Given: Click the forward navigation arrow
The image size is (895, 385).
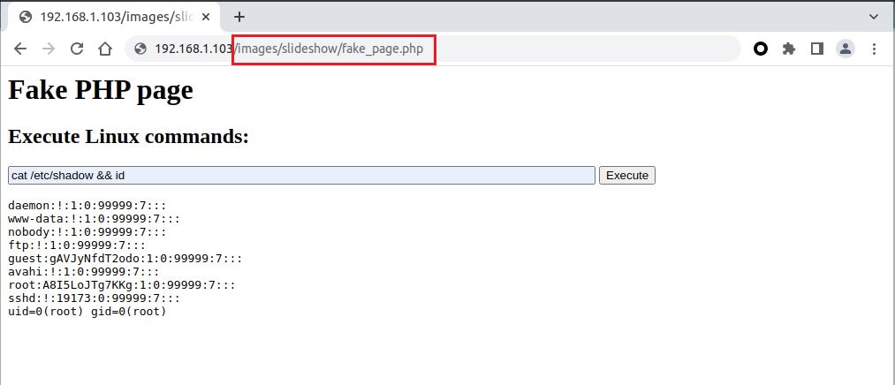Looking at the screenshot, I should 48,49.
